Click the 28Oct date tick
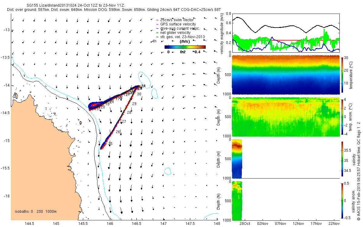This screenshot has height=227, width=363. coord(245,223)
